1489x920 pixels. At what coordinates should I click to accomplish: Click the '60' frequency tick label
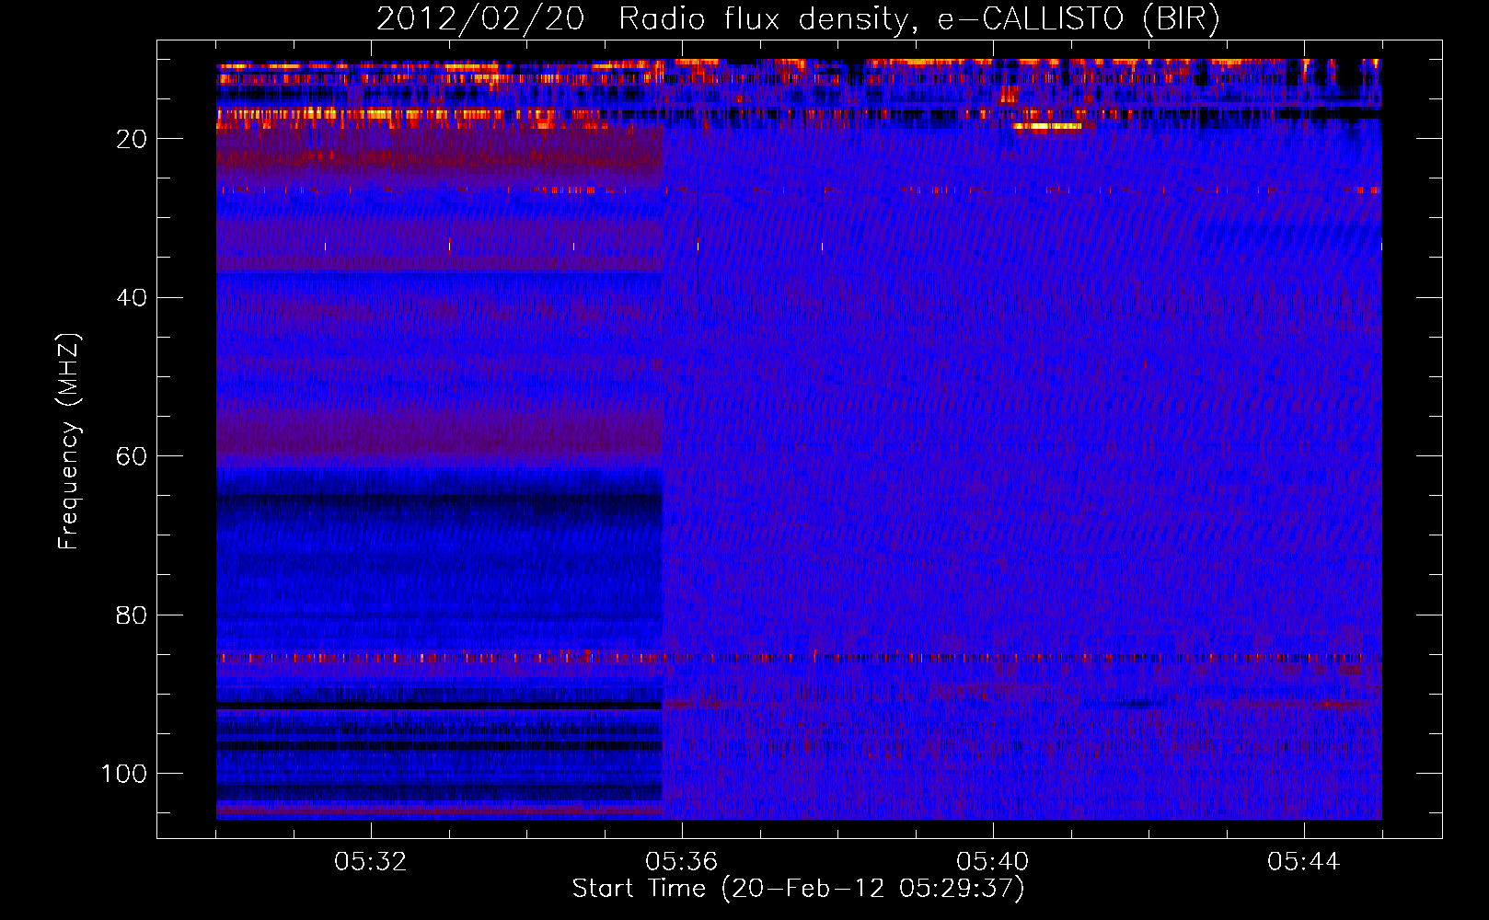tap(133, 457)
